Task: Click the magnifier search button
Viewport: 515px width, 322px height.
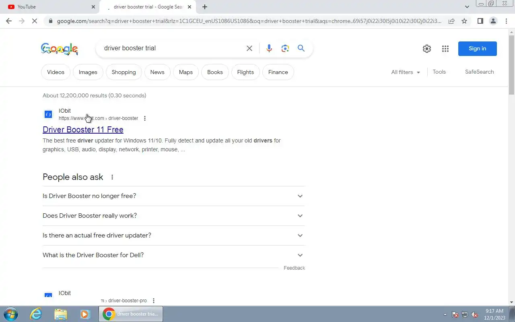Action: pos(301,48)
